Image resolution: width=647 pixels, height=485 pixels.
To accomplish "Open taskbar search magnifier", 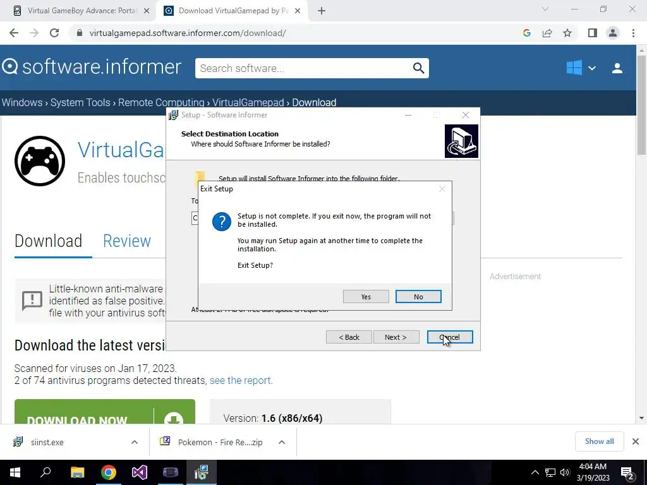I will pos(45,472).
